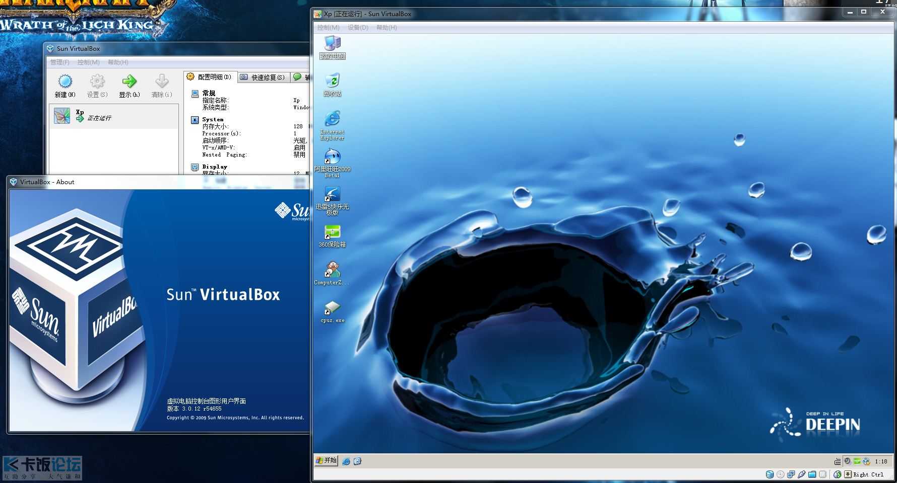Click the 清除 (Discard) down-arrow icon
This screenshot has width=897, height=483.
pos(162,82)
